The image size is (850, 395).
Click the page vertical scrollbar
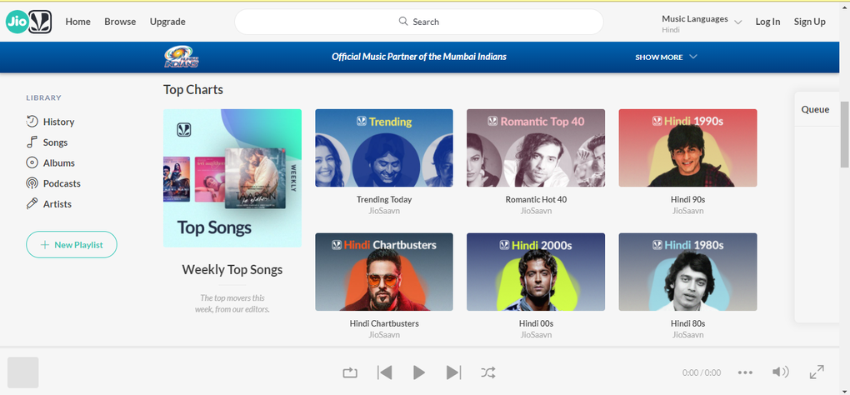pos(844,134)
